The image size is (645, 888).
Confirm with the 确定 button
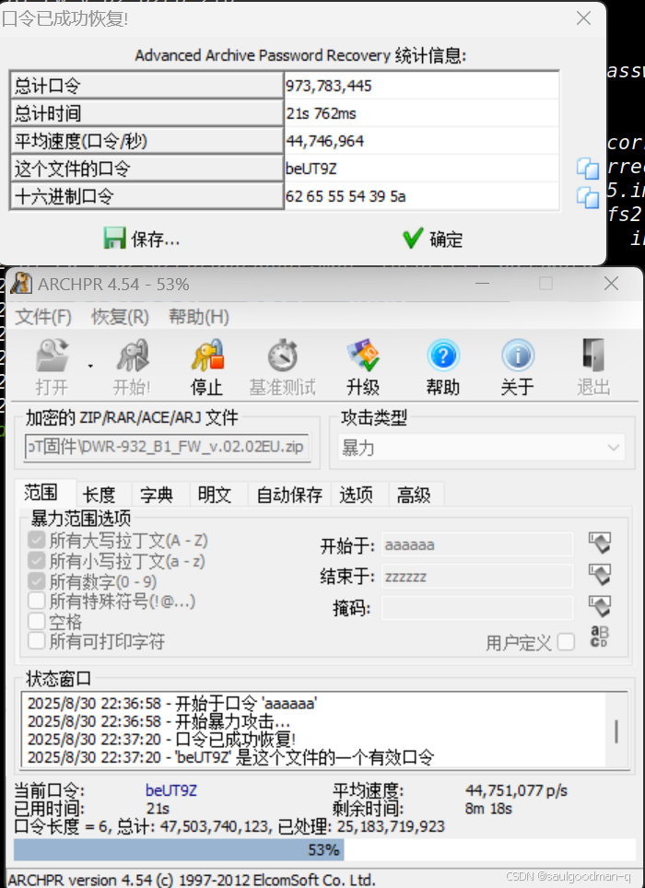tap(433, 239)
